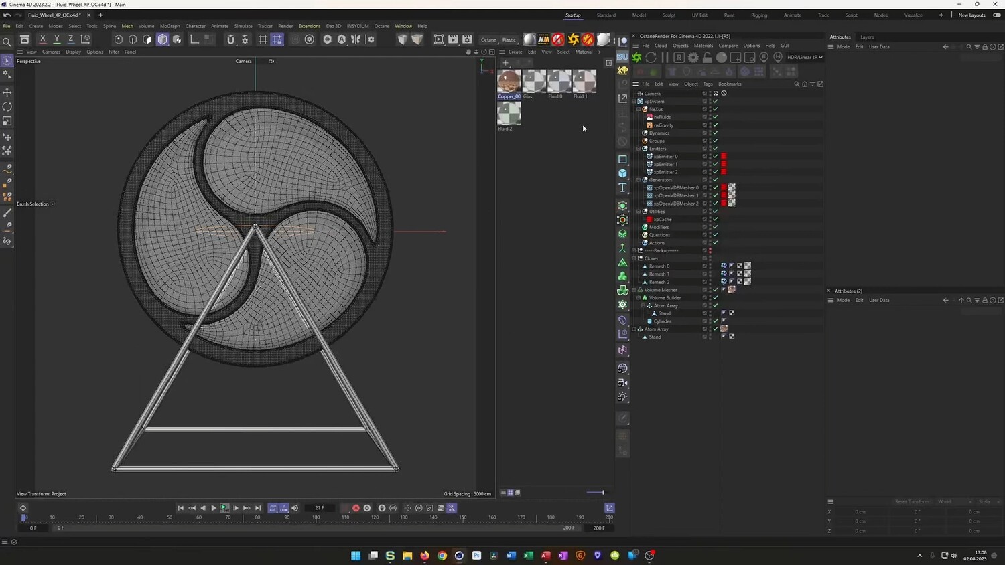The width and height of the screenshot is (1005, 565).
Task: Pause the Octane render
Action: coord(665,58)
